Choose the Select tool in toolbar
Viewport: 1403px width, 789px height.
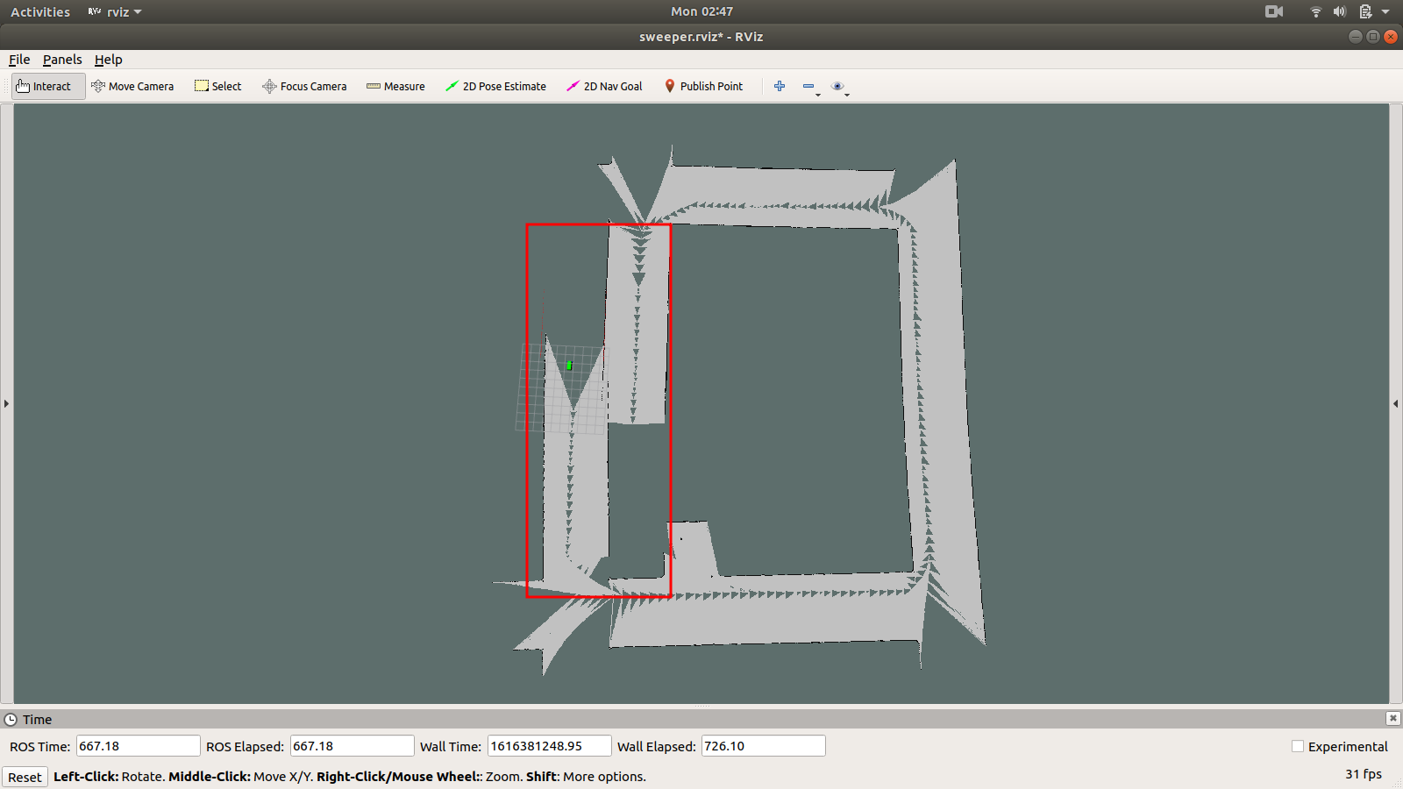pyautogui.click(x=217, y=86)
